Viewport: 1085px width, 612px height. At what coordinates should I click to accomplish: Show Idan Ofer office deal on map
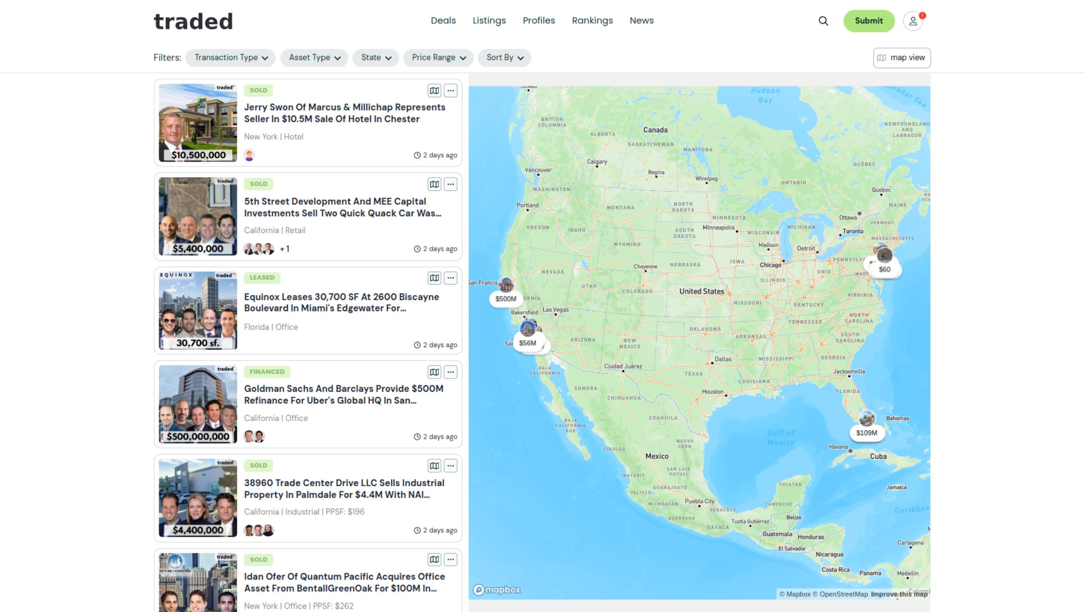[x=434, y=560]
